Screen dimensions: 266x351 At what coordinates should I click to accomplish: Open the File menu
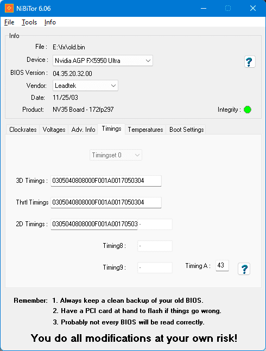9,22
